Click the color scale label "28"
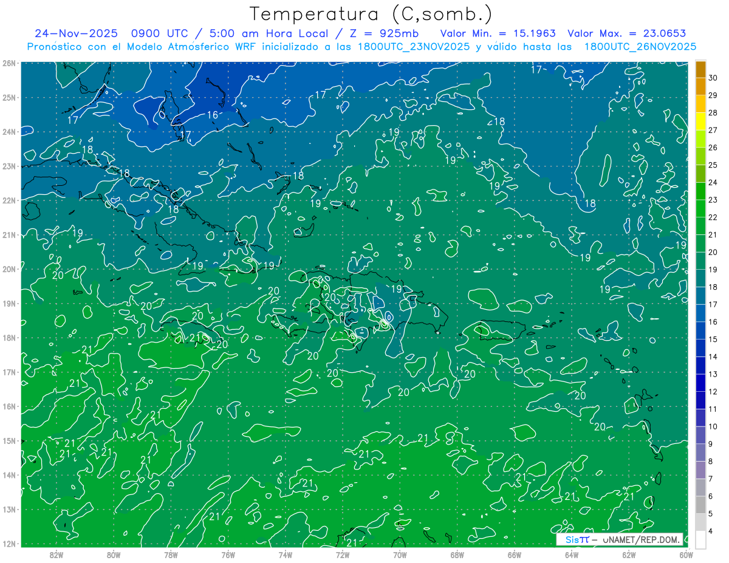 tap(713, 113)
